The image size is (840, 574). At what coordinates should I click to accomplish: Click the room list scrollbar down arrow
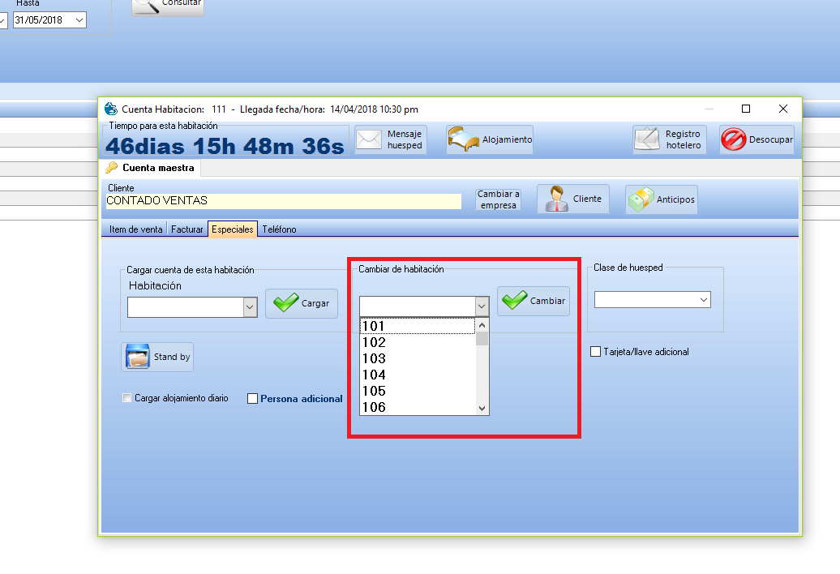[x=482, y=409]
